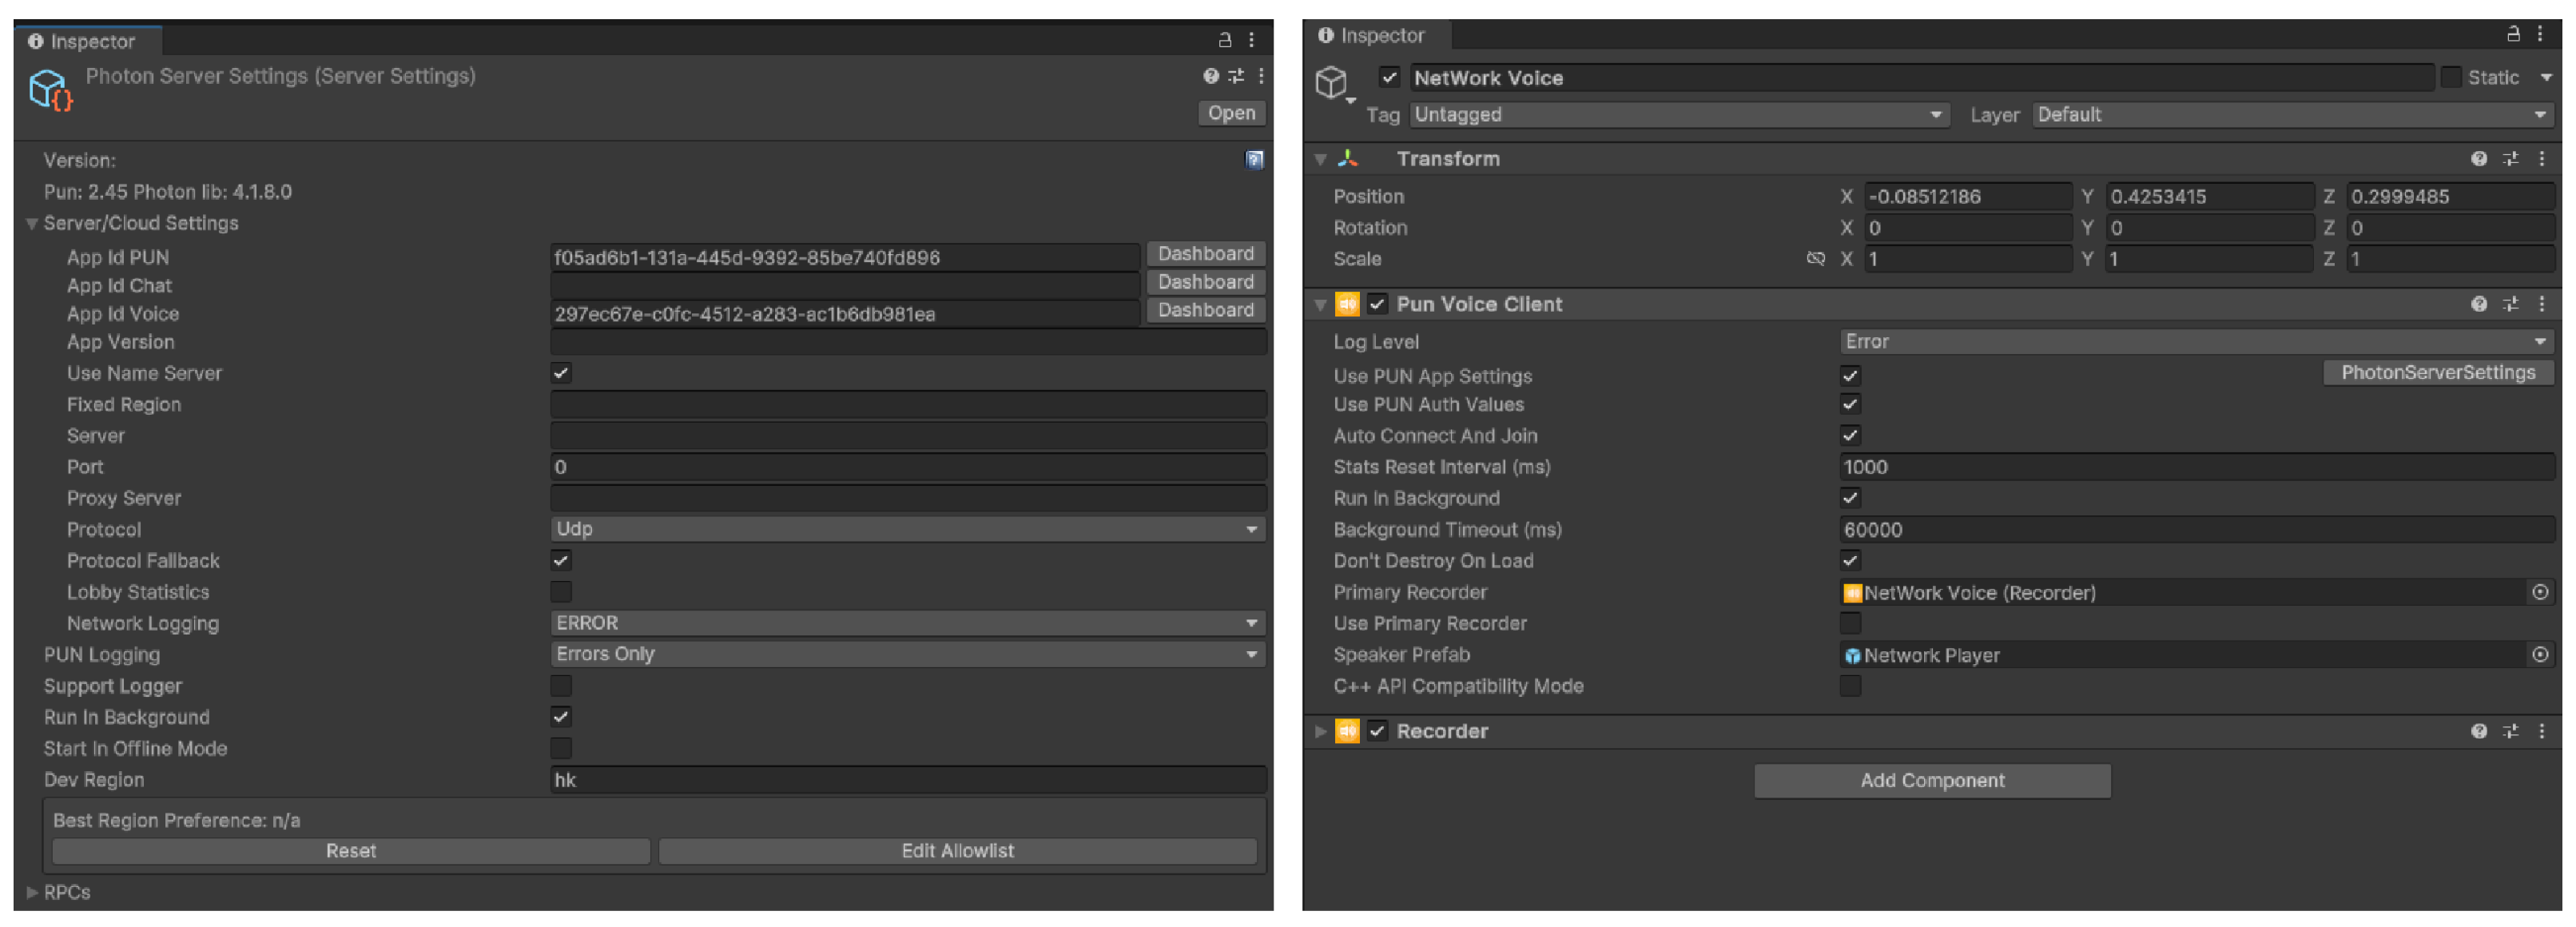Open the Log Level Error dropdown

(2195, 342)
